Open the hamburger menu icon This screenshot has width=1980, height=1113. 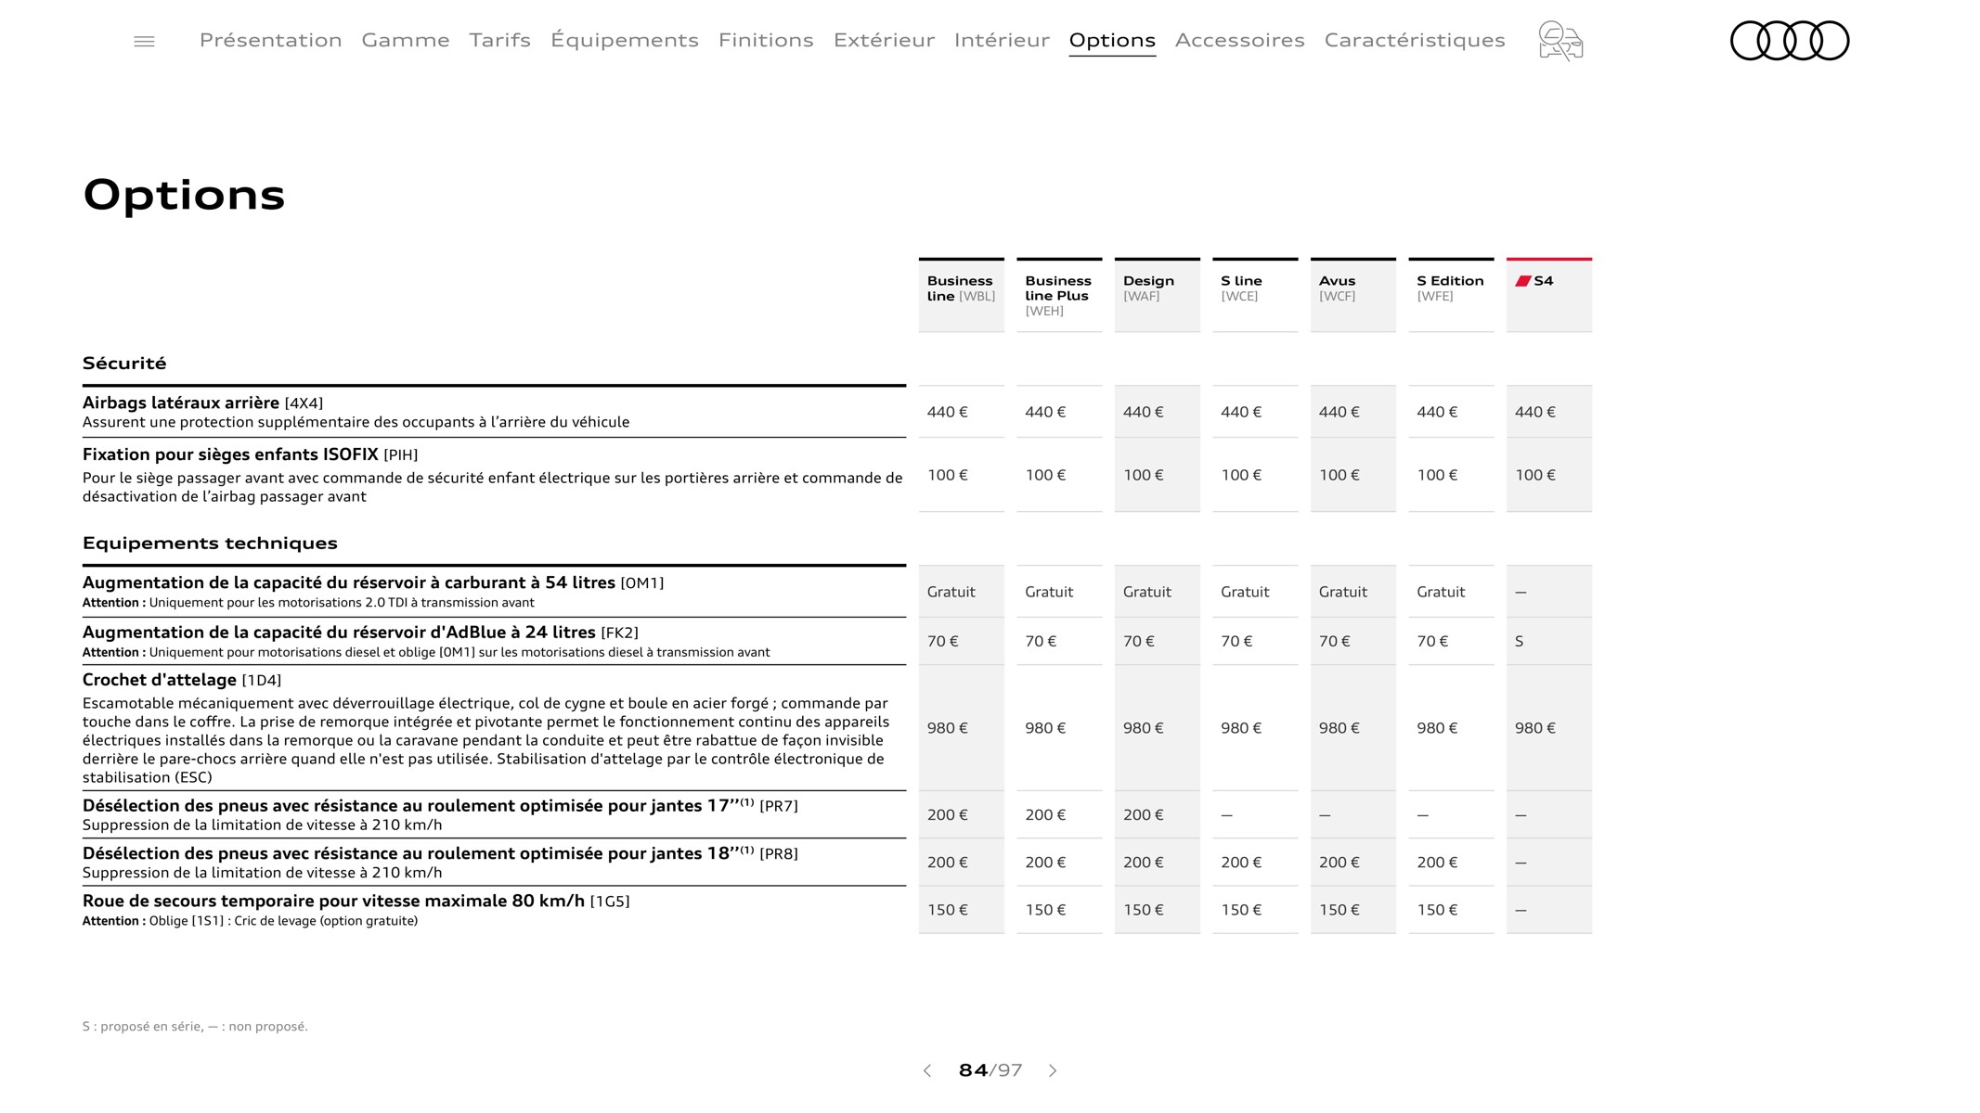pyautogui.click(x=144, y=41)
